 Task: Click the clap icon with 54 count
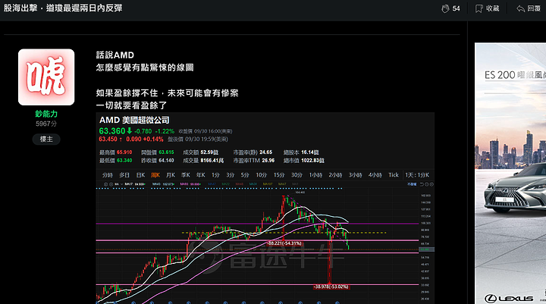pyautogui.click(x=445, y=8)
